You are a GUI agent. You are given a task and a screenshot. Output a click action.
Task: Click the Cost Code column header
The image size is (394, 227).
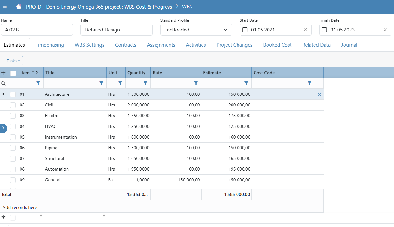click(x=283, y=73)
